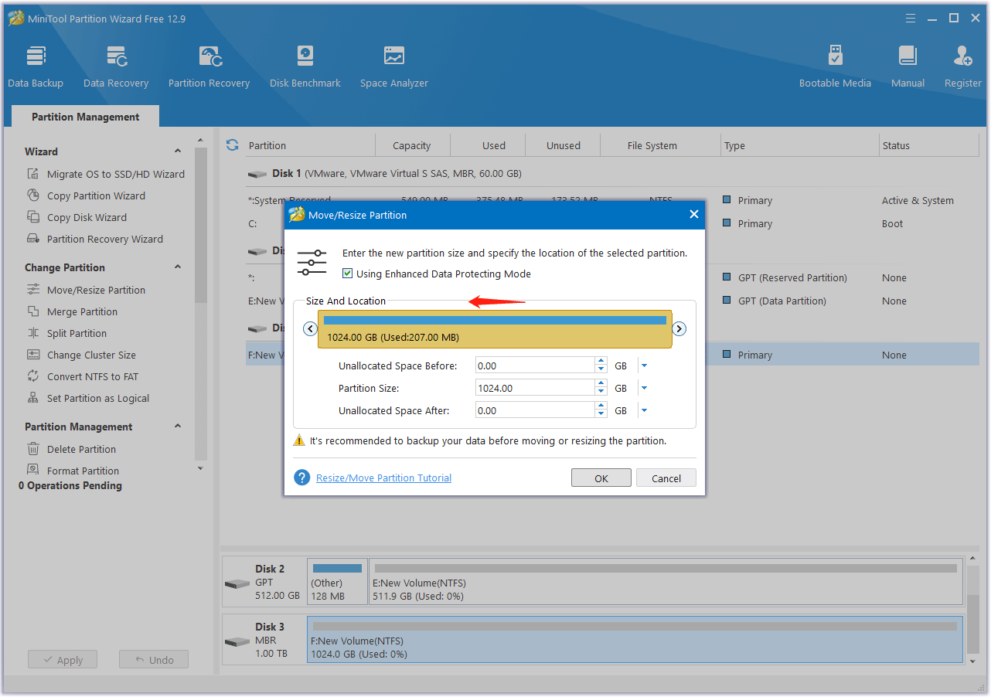Image resolution: width=991 pixels, height=697 pixels.
Task: Collapse the Partition Management sidebar section
Action: tap(178, 427)
